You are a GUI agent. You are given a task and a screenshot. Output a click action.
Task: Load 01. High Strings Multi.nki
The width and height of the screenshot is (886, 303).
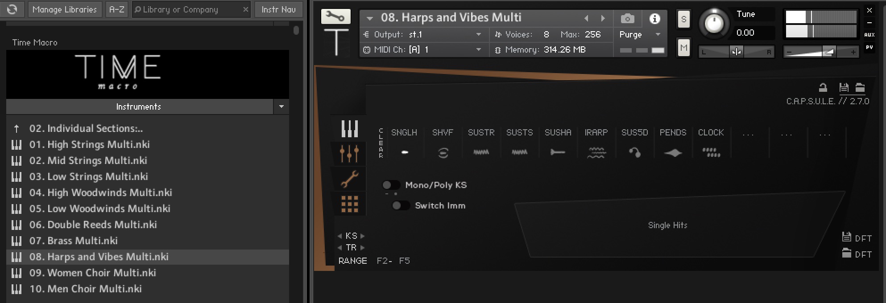tap(148, 144)
